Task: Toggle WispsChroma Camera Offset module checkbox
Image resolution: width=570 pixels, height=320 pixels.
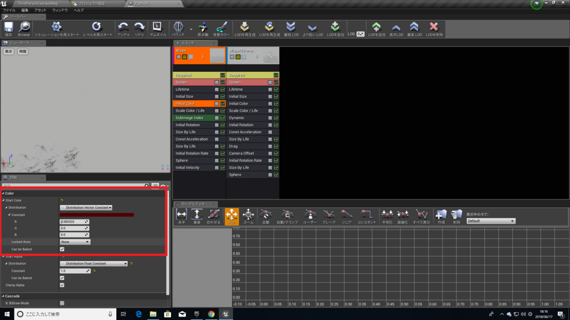Action: pos(270,153)
